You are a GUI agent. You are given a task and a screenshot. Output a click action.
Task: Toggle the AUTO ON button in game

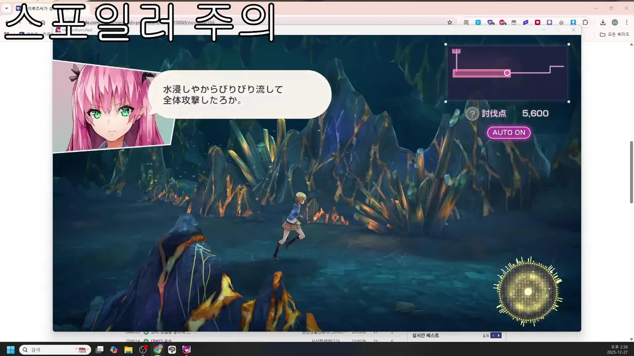[509, 133]
